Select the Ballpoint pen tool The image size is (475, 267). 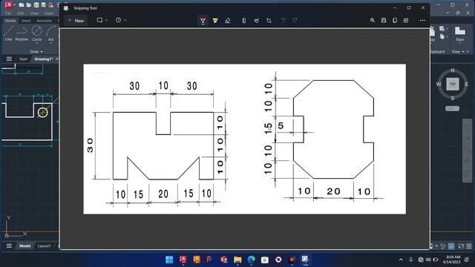203,21
